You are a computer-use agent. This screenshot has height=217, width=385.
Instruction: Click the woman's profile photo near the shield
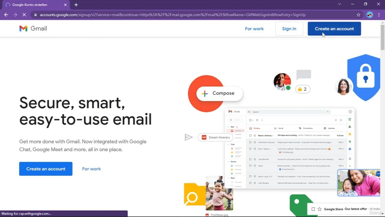[x=343, y=86]
